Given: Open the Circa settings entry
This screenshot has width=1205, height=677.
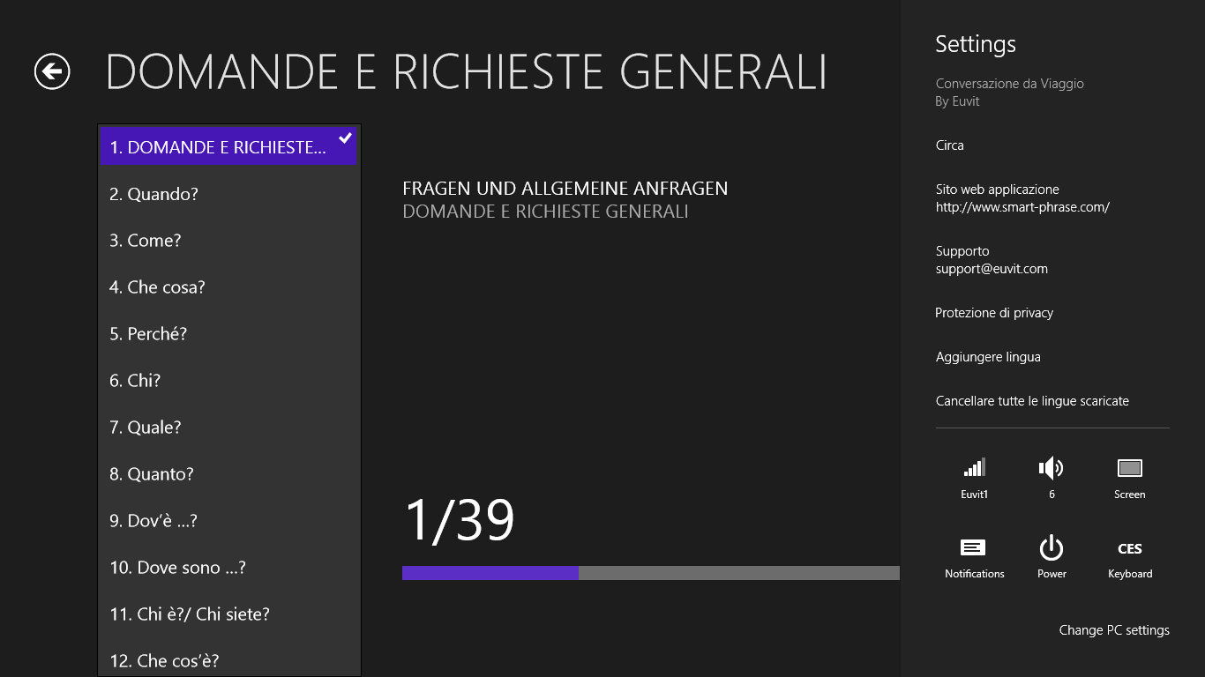Looking at the screenshot, I should 950,145.
